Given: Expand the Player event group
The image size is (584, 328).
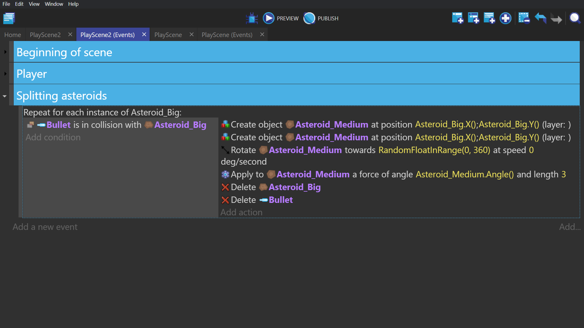Looking at the screenshot, I should tap(5, 74).
